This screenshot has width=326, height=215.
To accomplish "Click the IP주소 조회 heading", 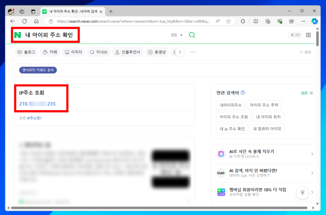I will (32, 93).
